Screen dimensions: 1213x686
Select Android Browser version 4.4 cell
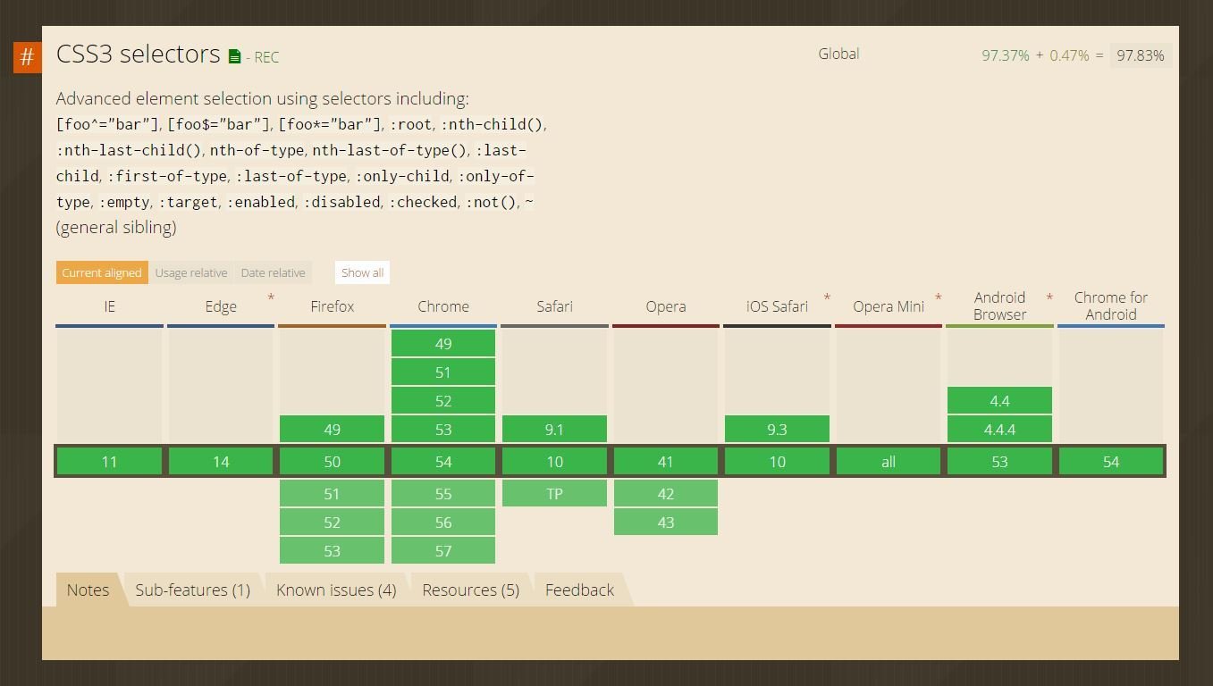coord(999,401)
